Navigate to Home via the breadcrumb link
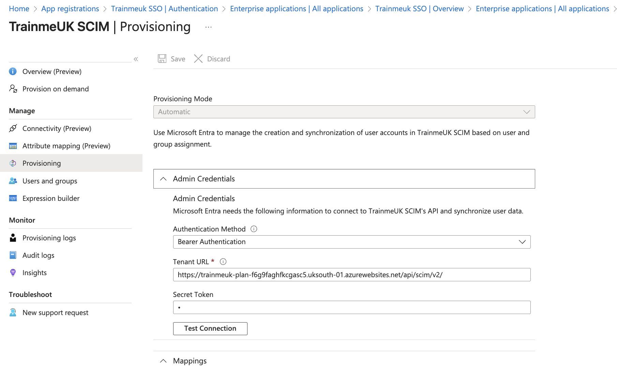The width and height of the screenshot is (617, 373). 19,8
